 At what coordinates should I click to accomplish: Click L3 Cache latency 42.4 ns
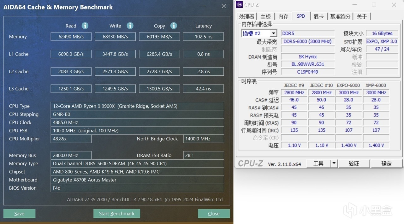(x=204, y=89)
